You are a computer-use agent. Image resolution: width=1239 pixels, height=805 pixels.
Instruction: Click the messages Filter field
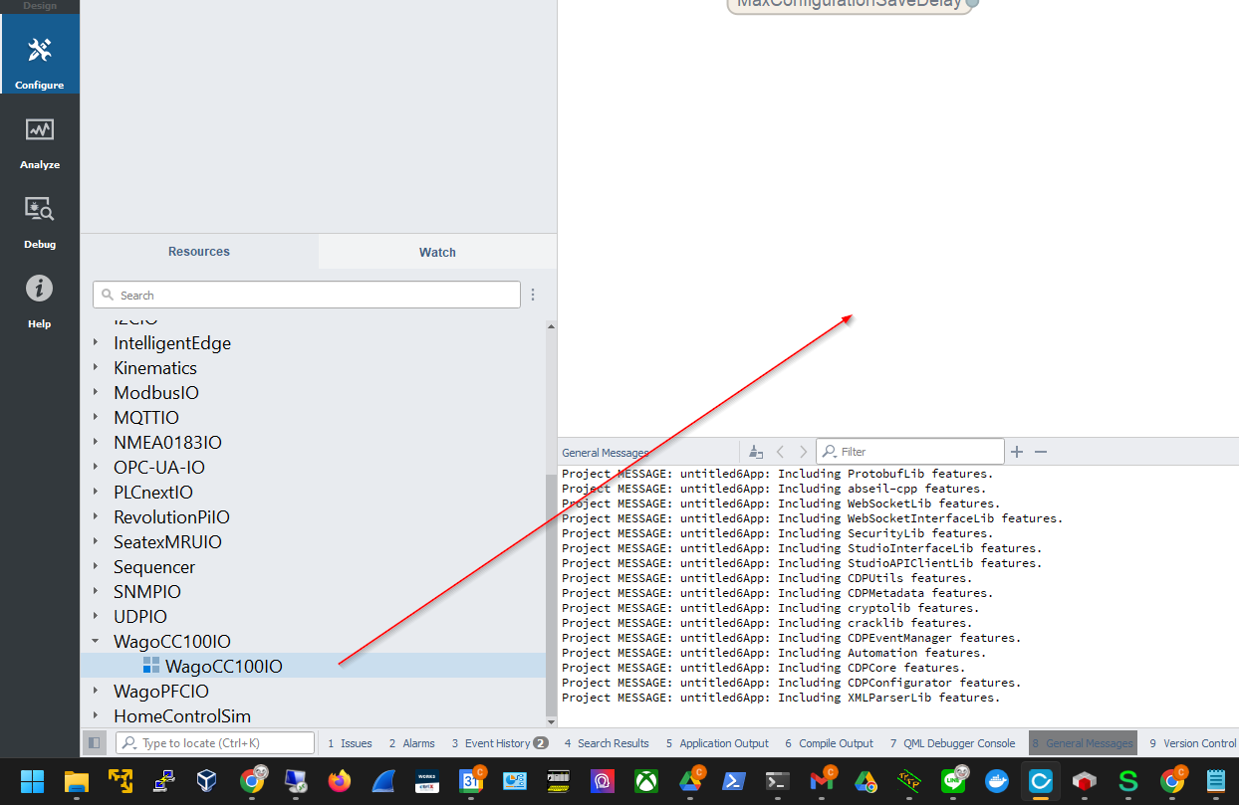(910, 452)
